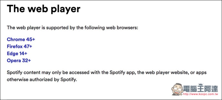Click the word "Opera" in the browser list
This screenshot has height=100, width=222.
(14, 61)
